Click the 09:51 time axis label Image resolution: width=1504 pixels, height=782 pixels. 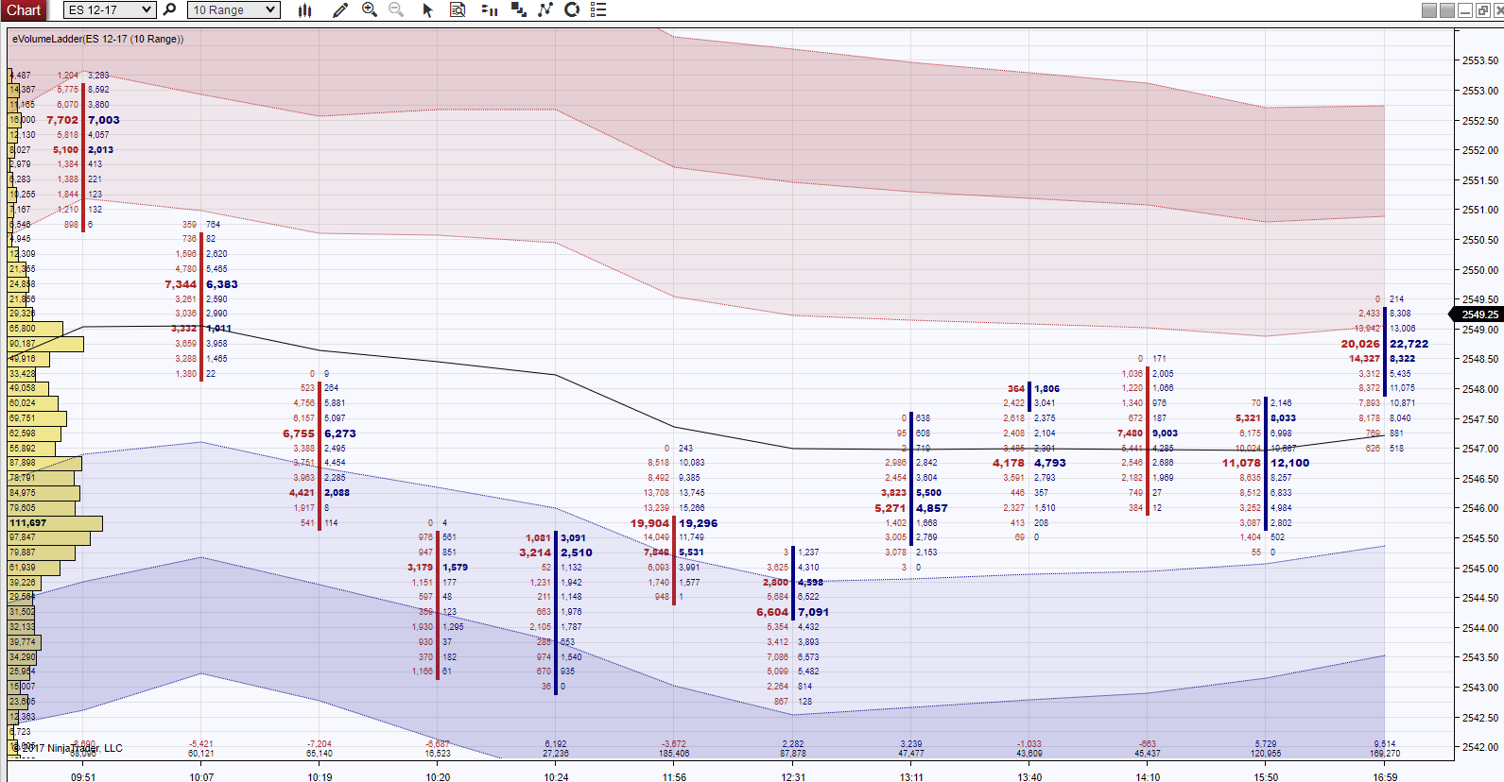click(x=83, y=777)
